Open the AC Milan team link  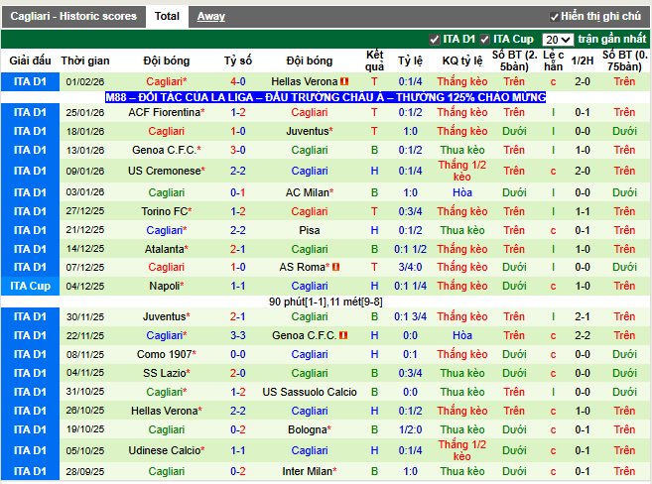[x=310, y=192]
